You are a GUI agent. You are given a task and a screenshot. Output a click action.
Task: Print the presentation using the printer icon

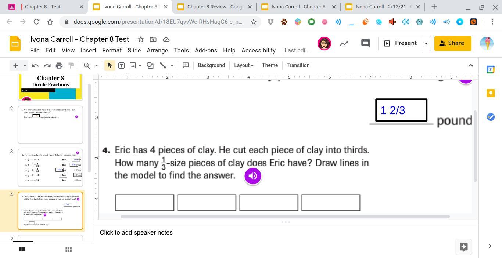[x=59, y=65]
